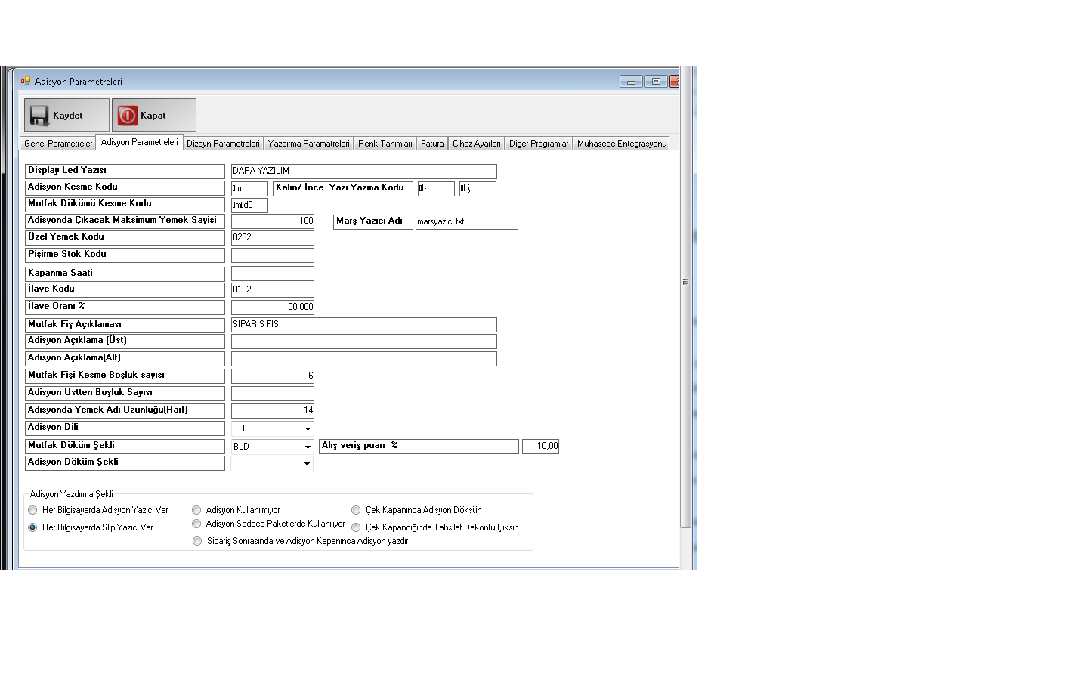Click the Kaydet floppy disk icon
The height and width of the screenshot is (680, 1088).
click(39, 116)
